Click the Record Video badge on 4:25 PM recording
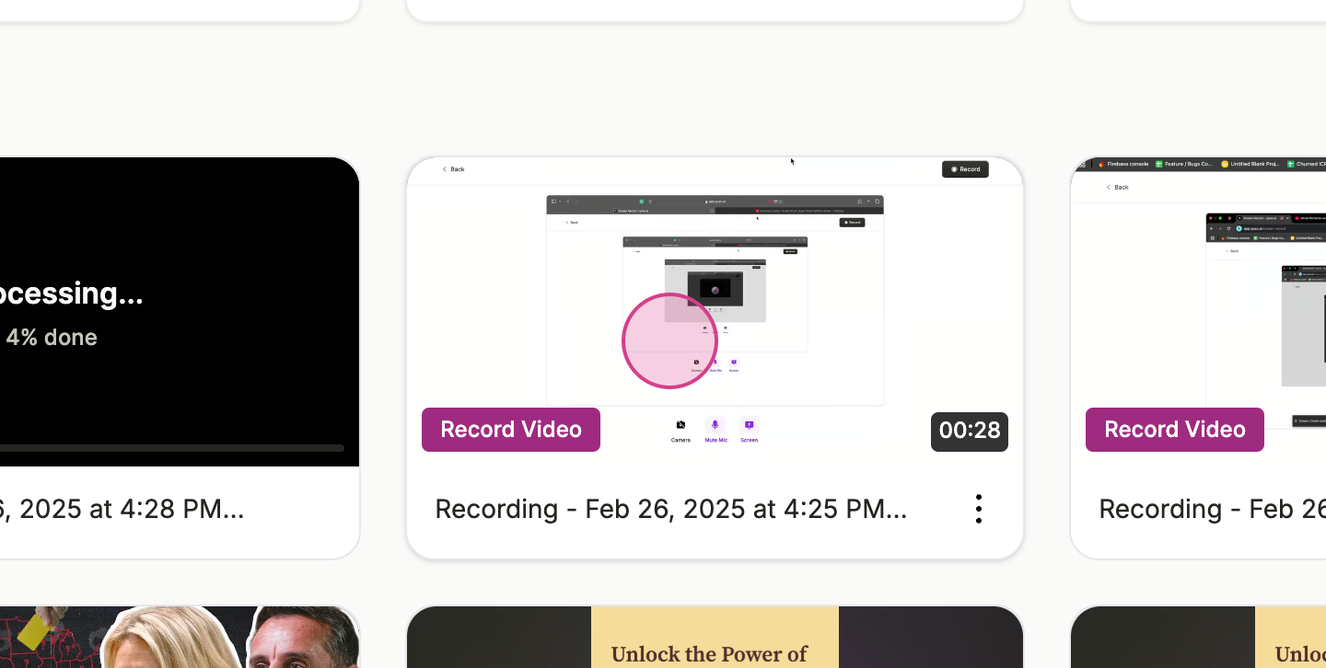Viewport: 1326px width, 668px height. tap(511, 430)
